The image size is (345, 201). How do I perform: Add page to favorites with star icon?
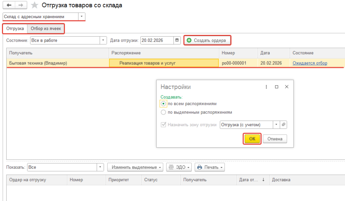(x=34, y=5)
